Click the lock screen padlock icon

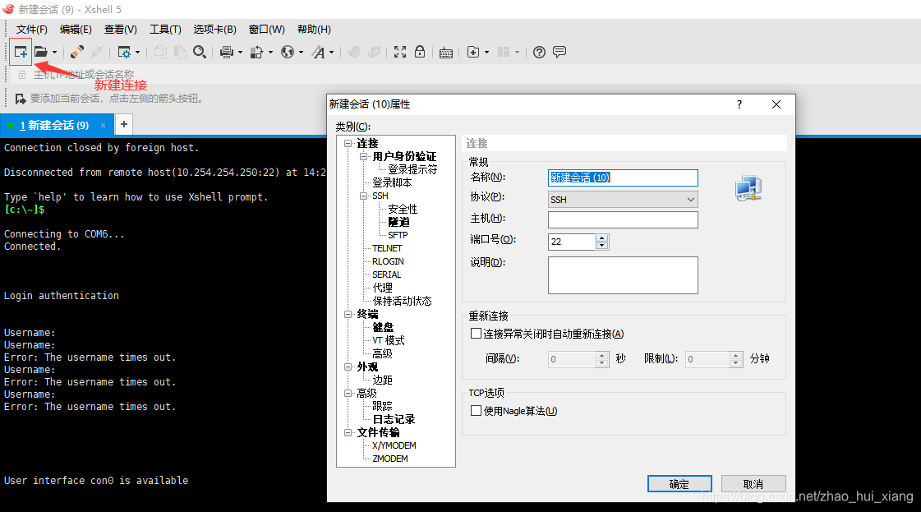pyautogui.click(x=419, y=52)
